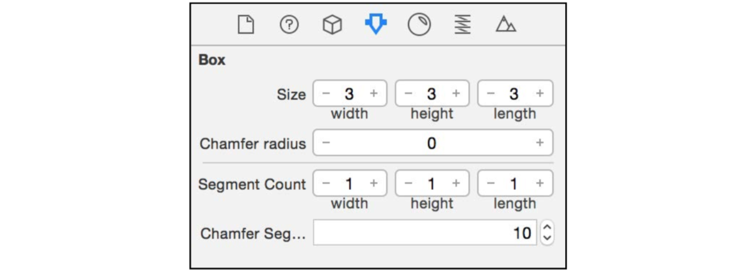
Task: Open the Materials inspector sphere icon
Action: coord(419,25)
